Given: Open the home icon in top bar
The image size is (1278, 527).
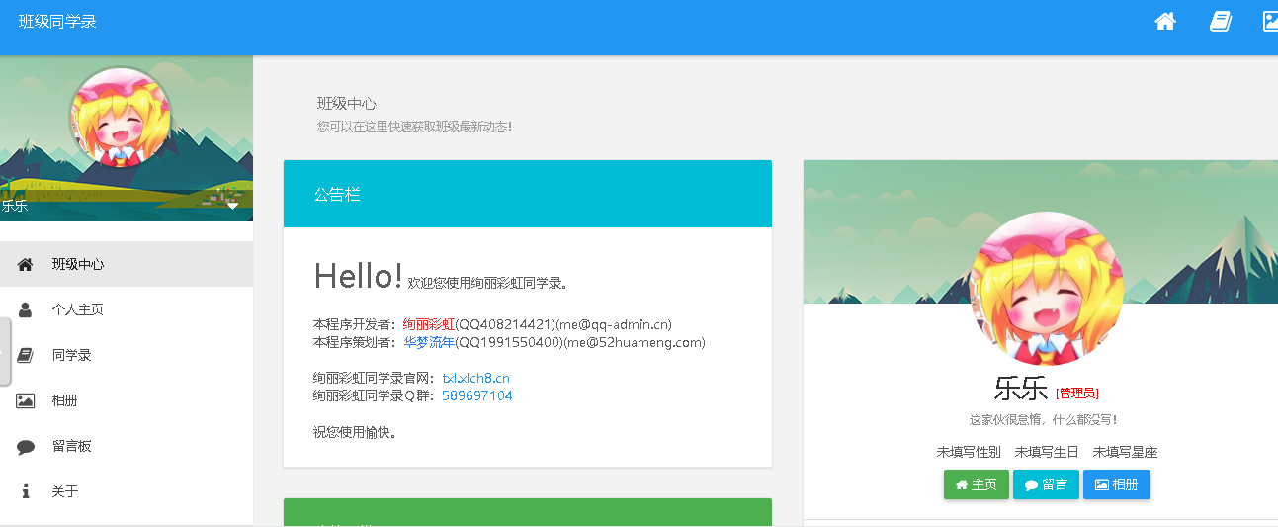Looking at the screenshot, I should coord(1165,22).
